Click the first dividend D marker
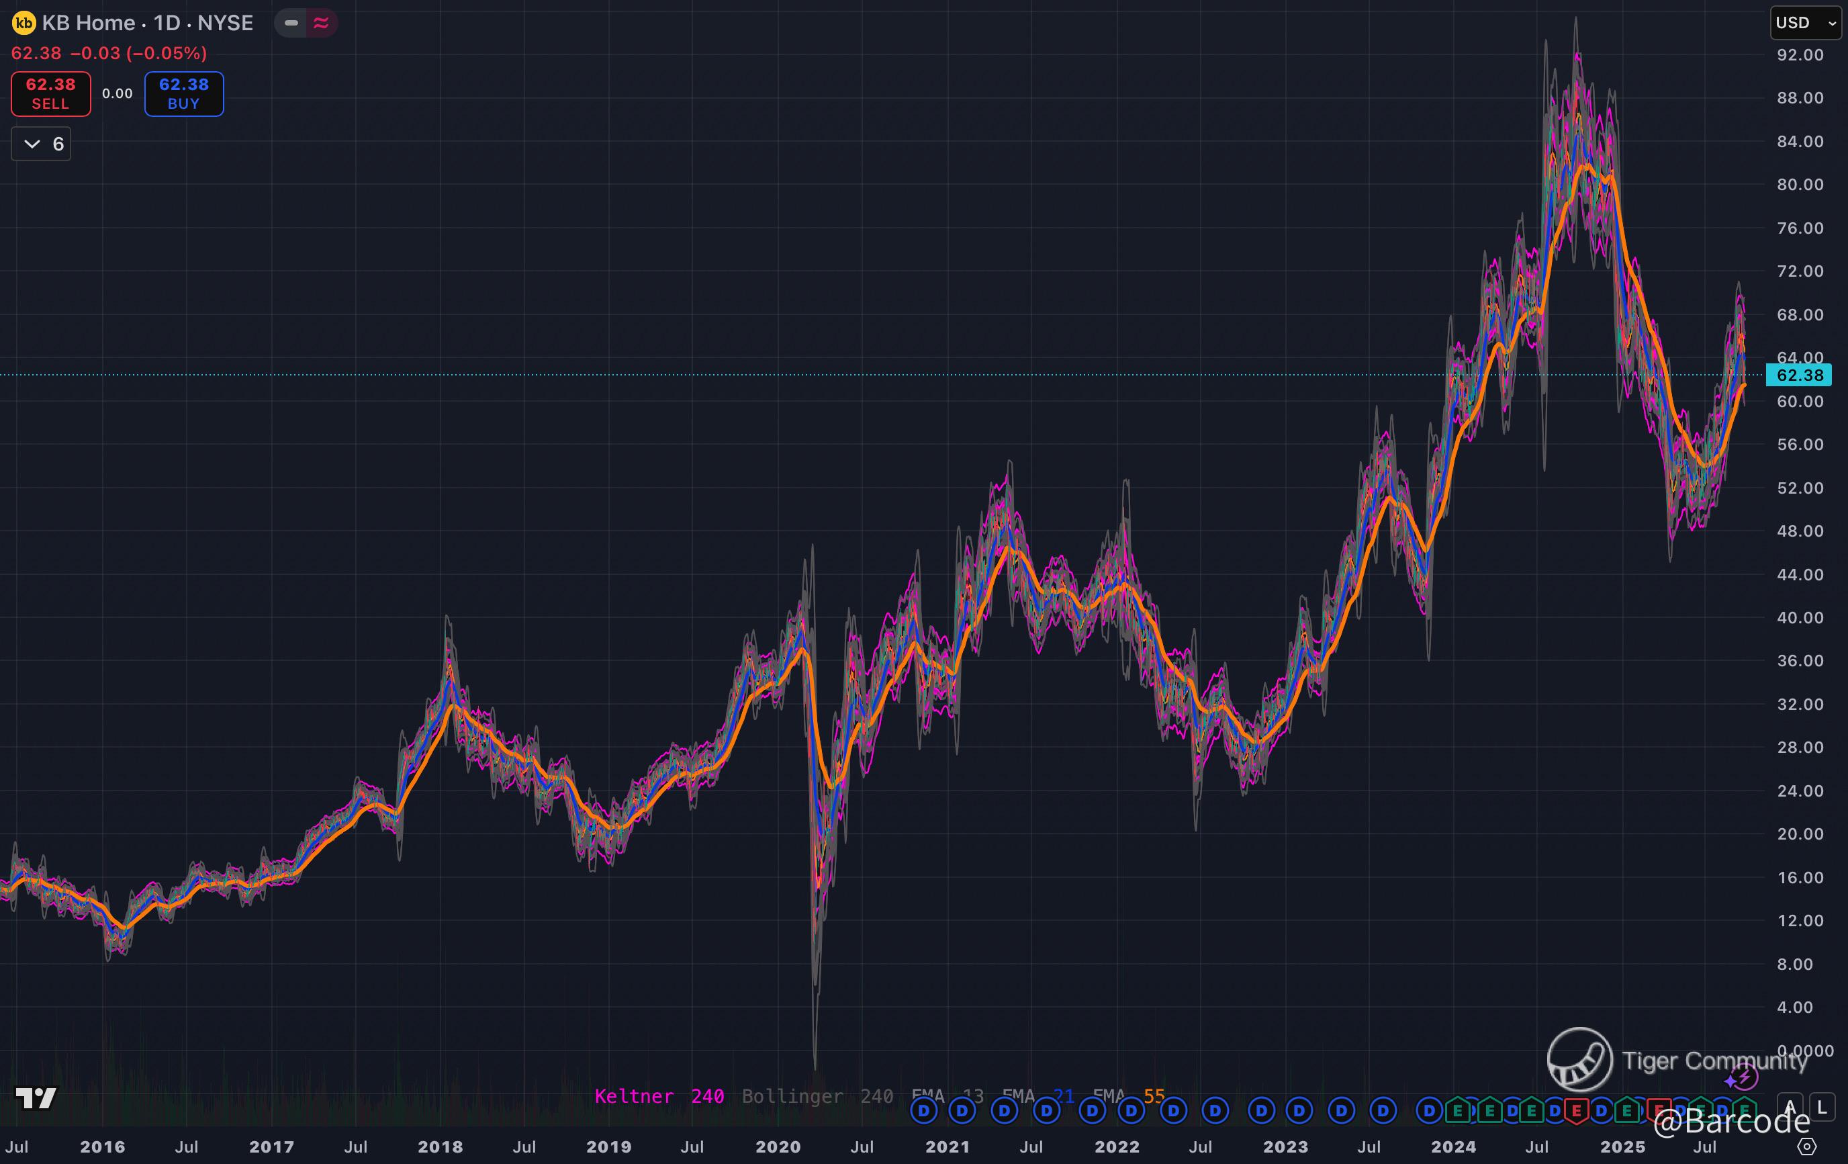This screenshot has width=1848, height=1164. tap(923, 1110)
